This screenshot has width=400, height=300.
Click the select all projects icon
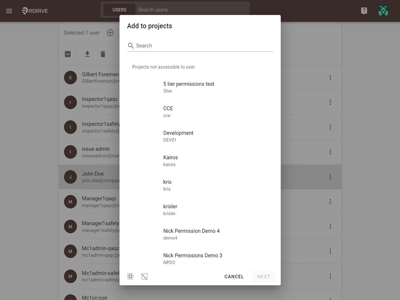coord(130,276)
